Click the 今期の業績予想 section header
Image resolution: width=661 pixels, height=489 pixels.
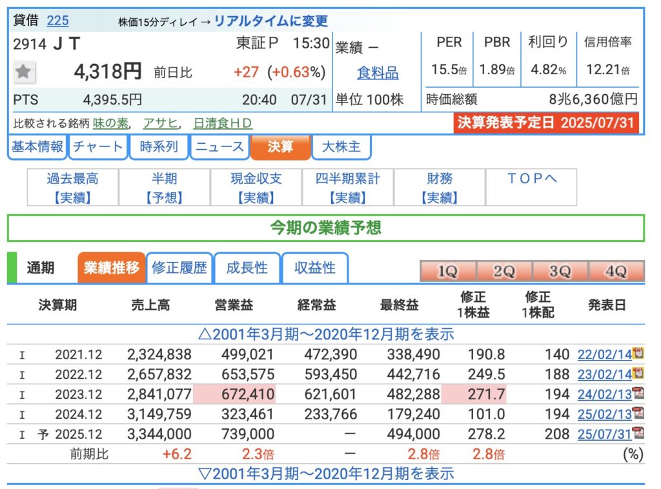[326, 228]
